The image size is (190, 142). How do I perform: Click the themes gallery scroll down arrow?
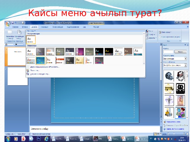point(144,64)
